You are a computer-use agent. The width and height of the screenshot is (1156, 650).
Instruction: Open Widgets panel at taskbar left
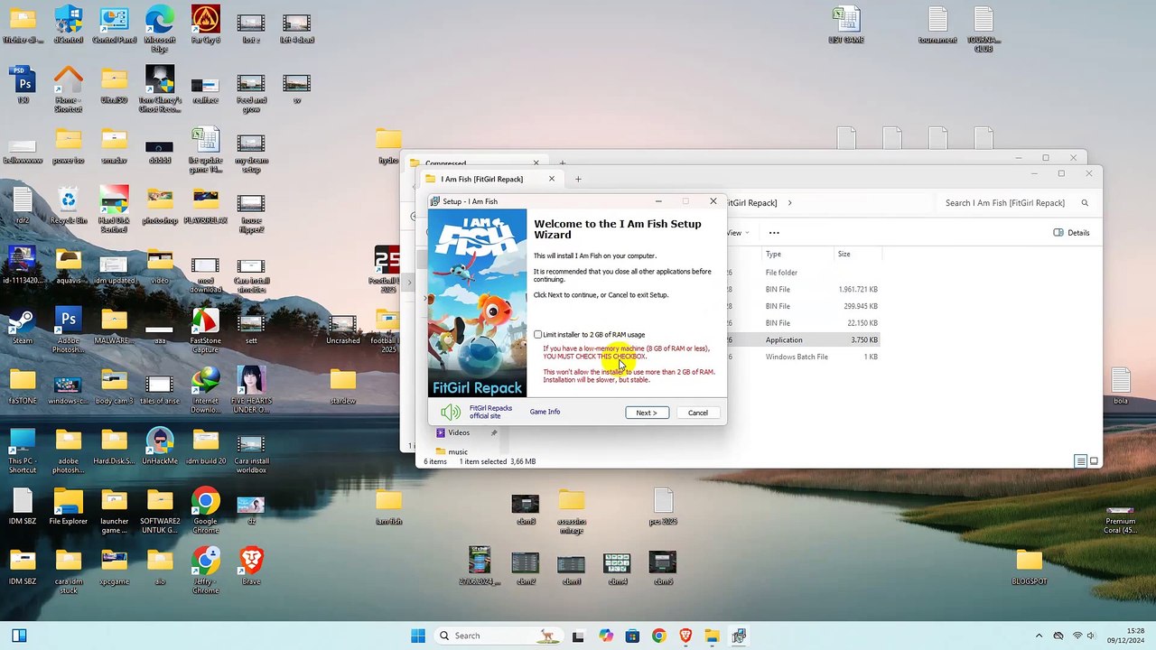[x=19, y=636]
